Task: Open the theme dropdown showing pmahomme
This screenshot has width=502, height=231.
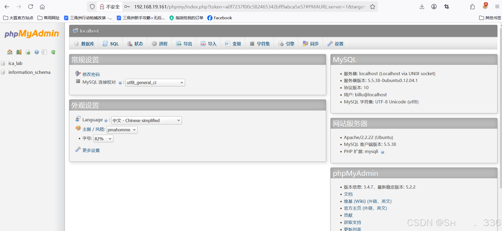Action: tap(122, 130)
